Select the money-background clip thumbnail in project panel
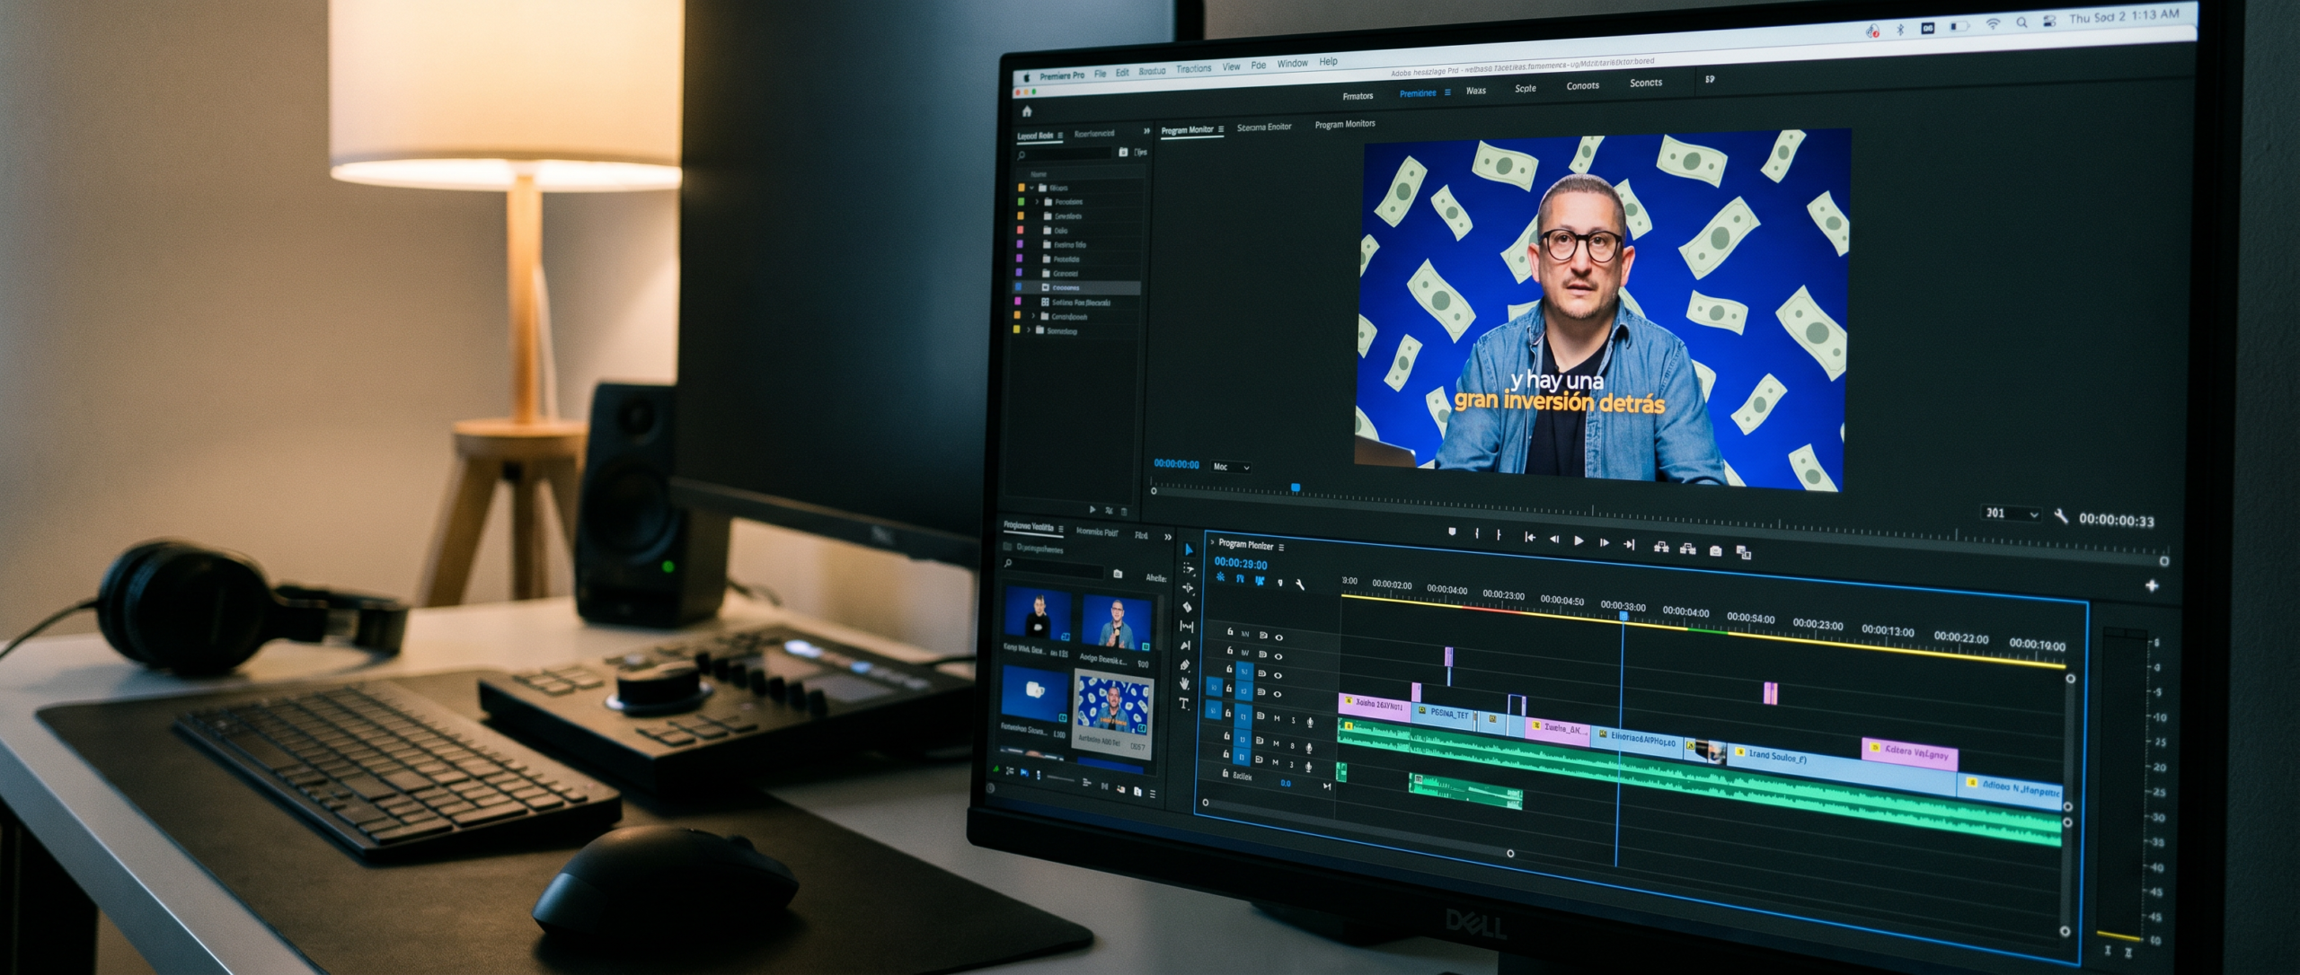This screenshot has width=2300, height=975. pyautogui.click(x=1113, y=706)
